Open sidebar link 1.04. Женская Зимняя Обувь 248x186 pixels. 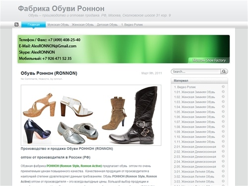point(194,107)
